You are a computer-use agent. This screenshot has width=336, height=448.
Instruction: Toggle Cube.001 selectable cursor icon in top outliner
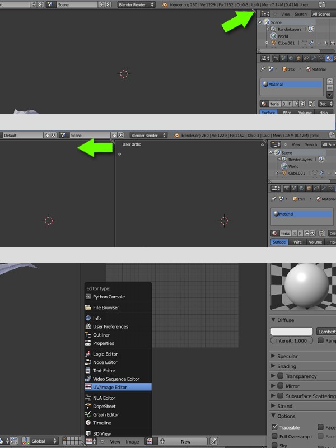[326, 43]
